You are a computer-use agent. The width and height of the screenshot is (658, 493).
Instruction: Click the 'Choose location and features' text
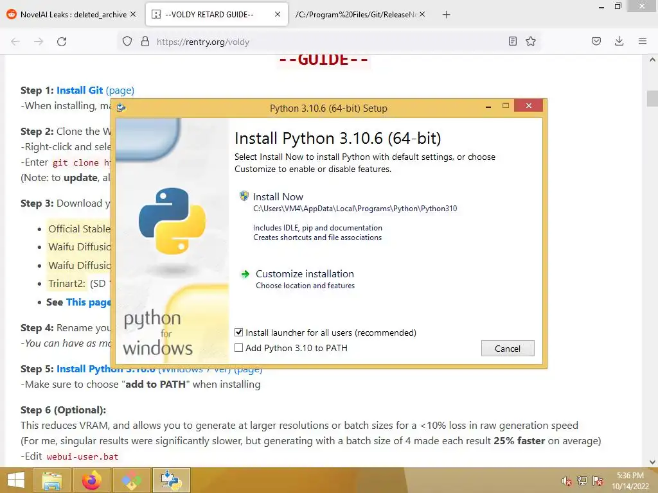[305, 286]
